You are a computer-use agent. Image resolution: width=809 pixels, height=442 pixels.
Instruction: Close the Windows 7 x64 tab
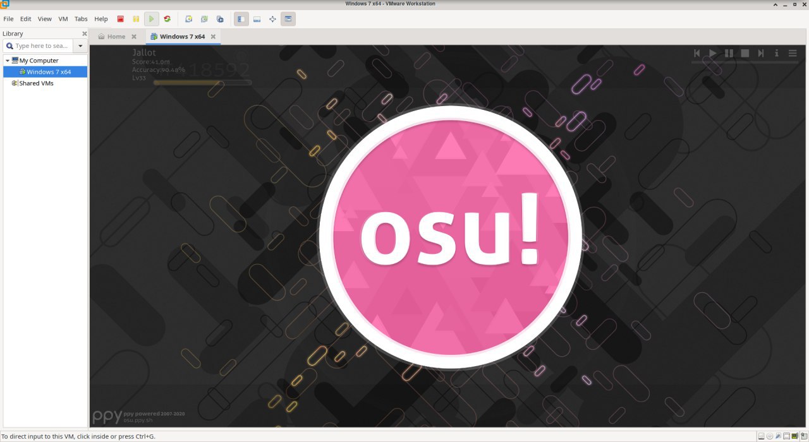coord(213,37)
